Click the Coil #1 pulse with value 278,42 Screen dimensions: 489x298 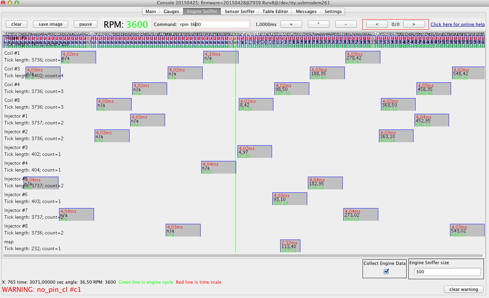coord(363,57)
